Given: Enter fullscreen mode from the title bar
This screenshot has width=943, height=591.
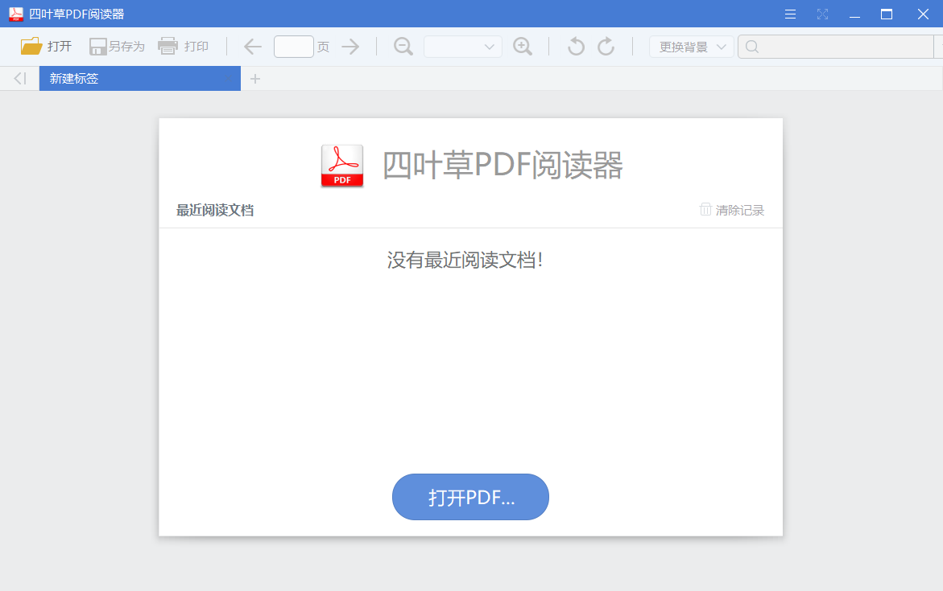Looking at the screenshot, I should (x=822, y=14).
